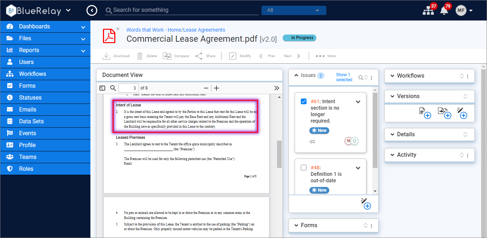This screenshot has height=238, width=487.
Task: Open the bell notifications icon
Action: tap(444, 11)
